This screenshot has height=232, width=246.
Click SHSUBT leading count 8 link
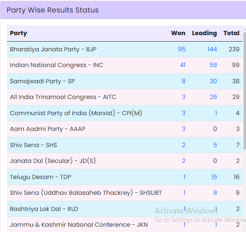point(215,193)
